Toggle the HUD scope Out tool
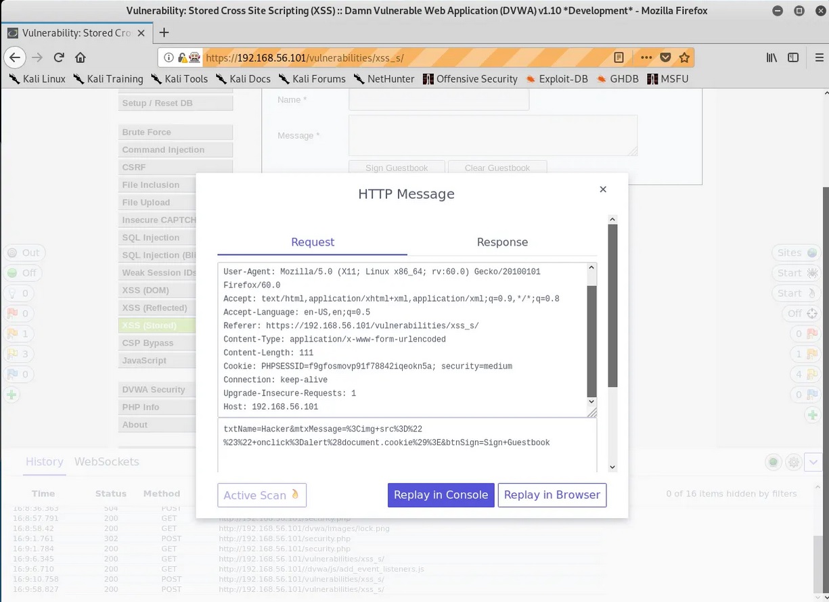The image size is (829, 602). (23, 252)
